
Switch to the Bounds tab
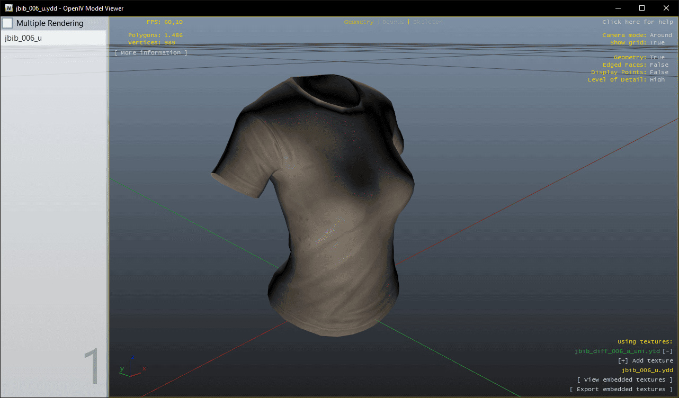click(x=393, y=22)
